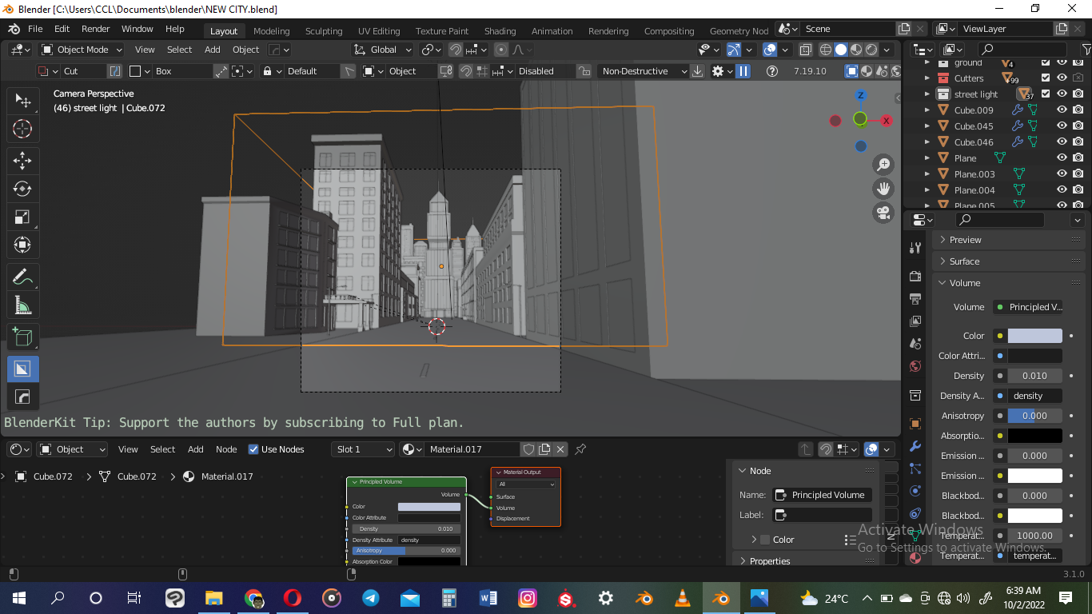This screenshot has width=1092, height=614.
Task: Select the Rotate tool
Action: pos(23,189)
